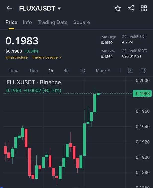Screen dimensions: 153x188
Task: Open the chart indicators icon
Action: coord(131,70)
